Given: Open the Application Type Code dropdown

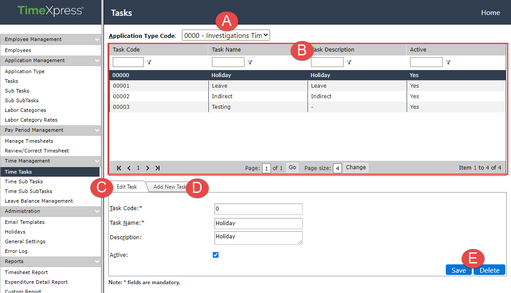Looking at the screenshot, I should pos(226,35).
